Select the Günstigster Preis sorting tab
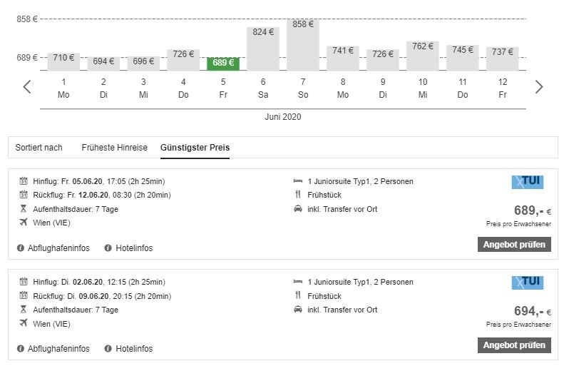This screenshot has width=569, height=366. click(195, 148)
